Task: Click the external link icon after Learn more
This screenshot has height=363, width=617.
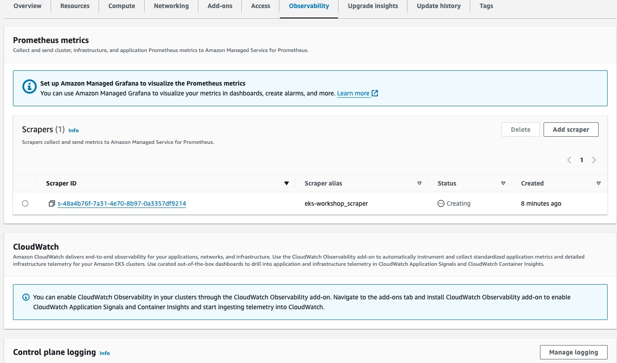Action: (x=375, y=93)
